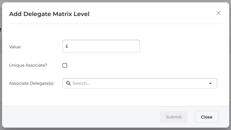Click the 'Add Delegate Matrix Level' title
The width and height of the screenshot is (231, 130).
point(49,14)
